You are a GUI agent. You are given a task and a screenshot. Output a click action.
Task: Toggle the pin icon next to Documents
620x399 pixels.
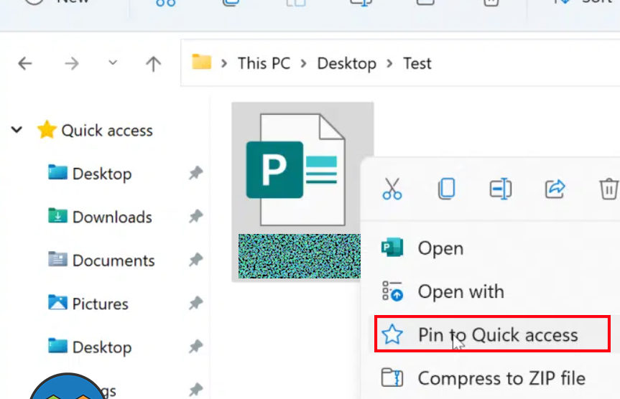click(195, 260)
